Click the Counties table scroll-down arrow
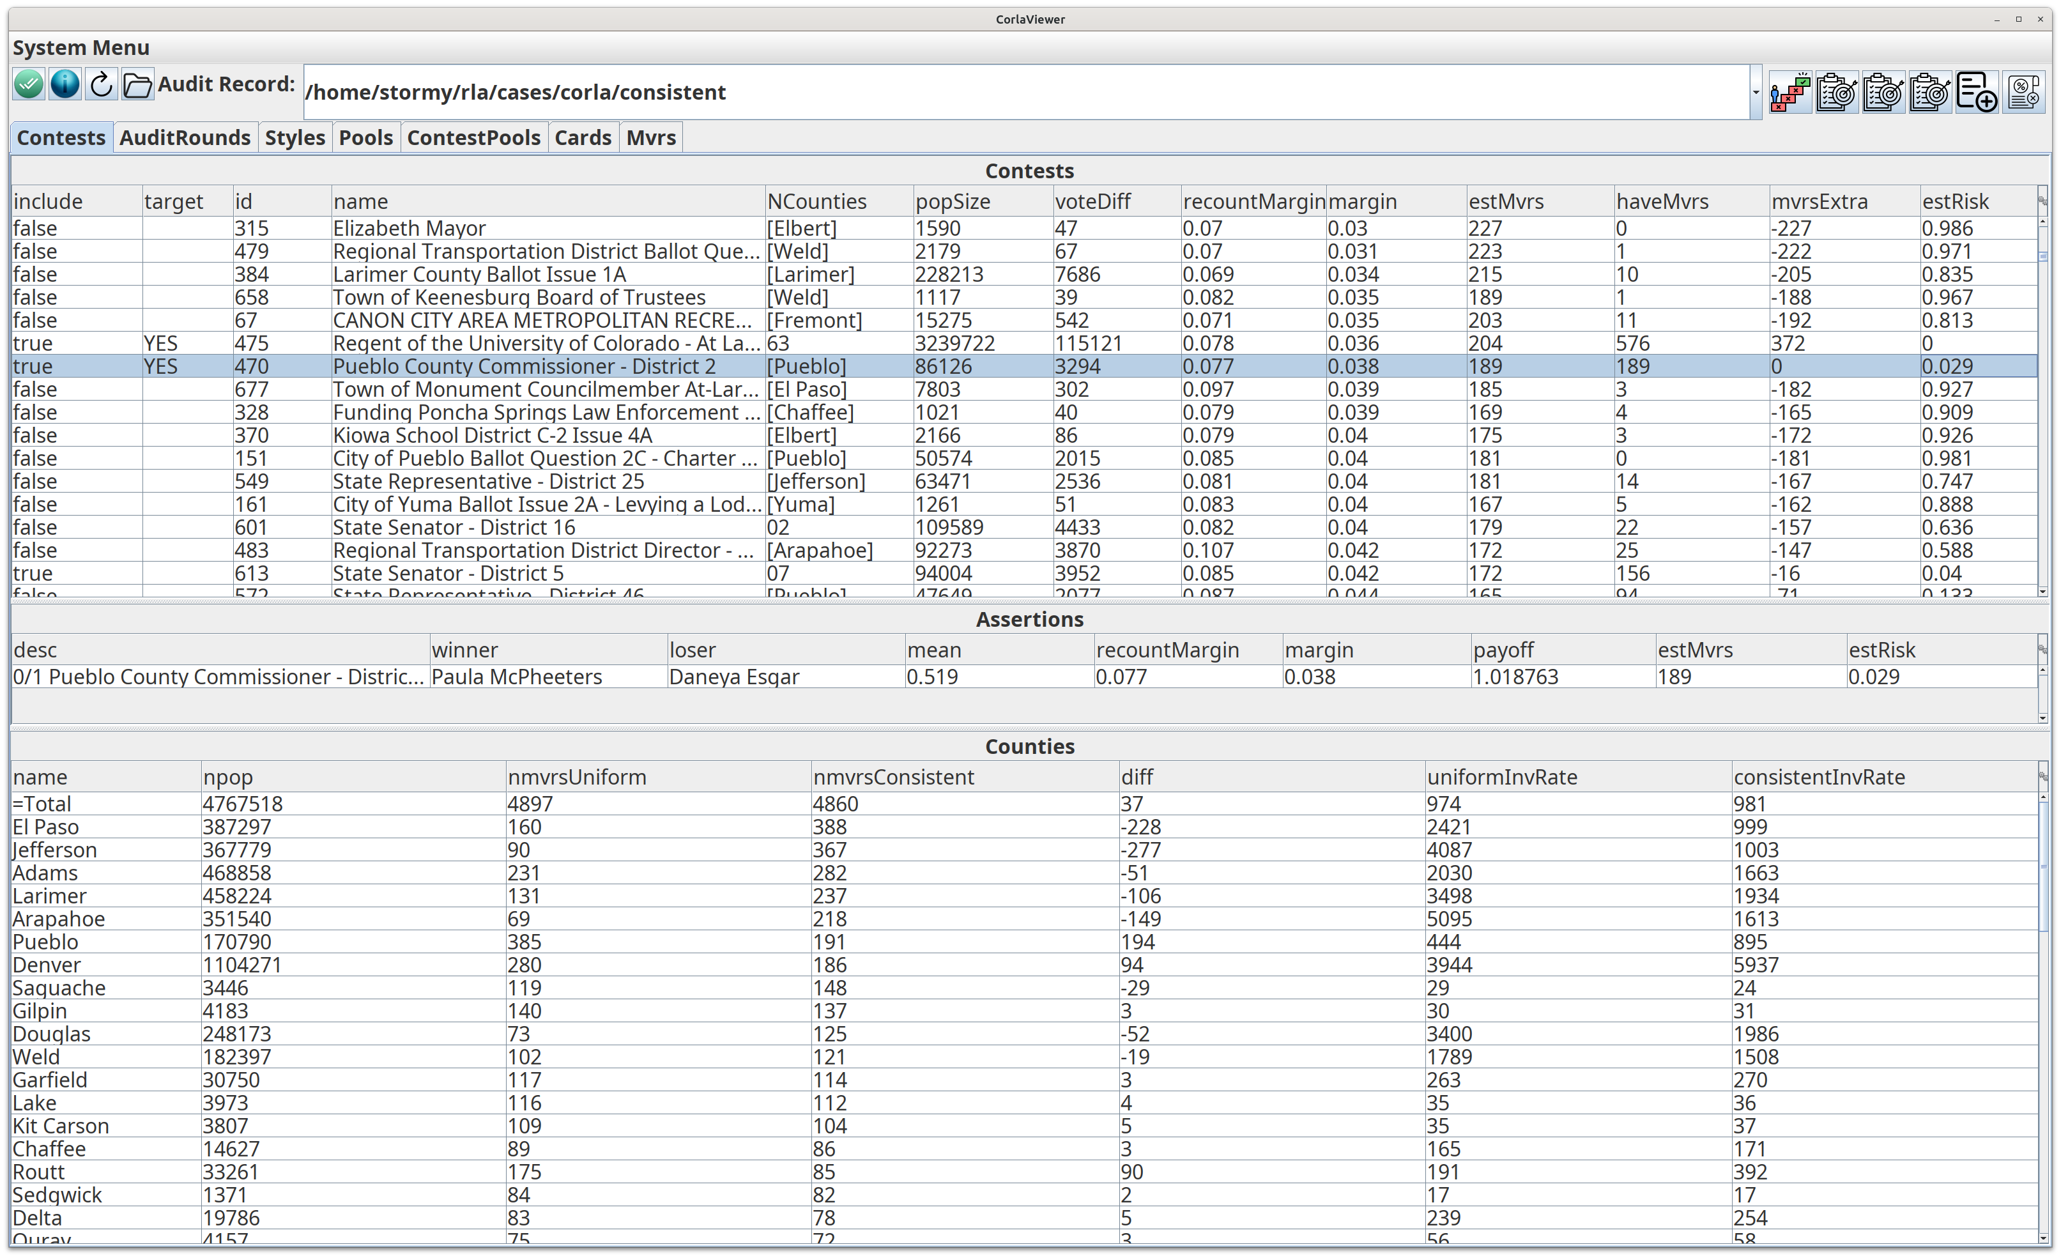Viewport: 2061px width, 1258px height. [2042, 1238]
